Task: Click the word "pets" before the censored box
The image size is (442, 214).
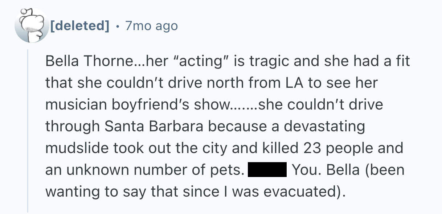Action: click(229, 170)
